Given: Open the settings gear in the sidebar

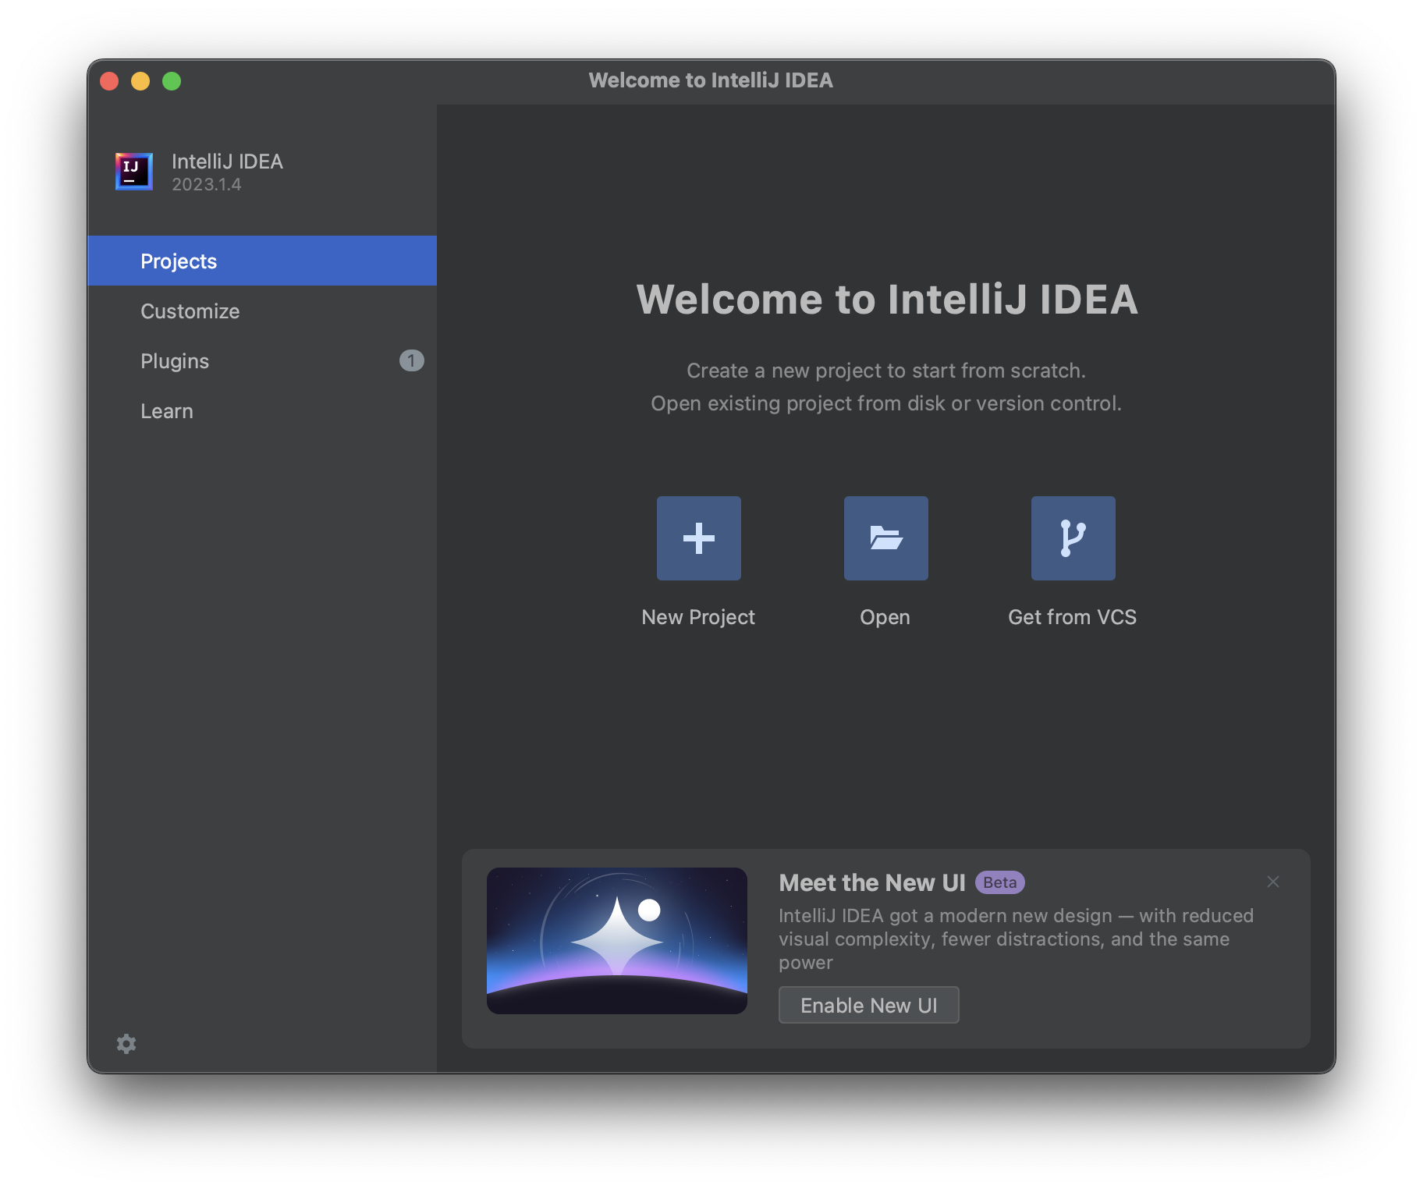Looking at the screenshot, I should tap(126, 1044).
